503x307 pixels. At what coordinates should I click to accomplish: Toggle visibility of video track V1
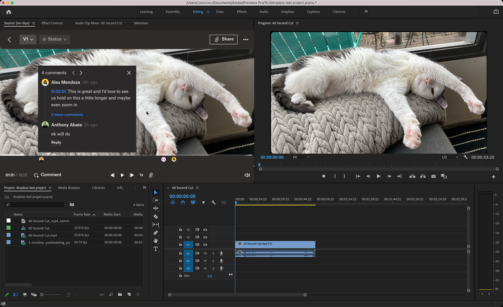point(205,244)
